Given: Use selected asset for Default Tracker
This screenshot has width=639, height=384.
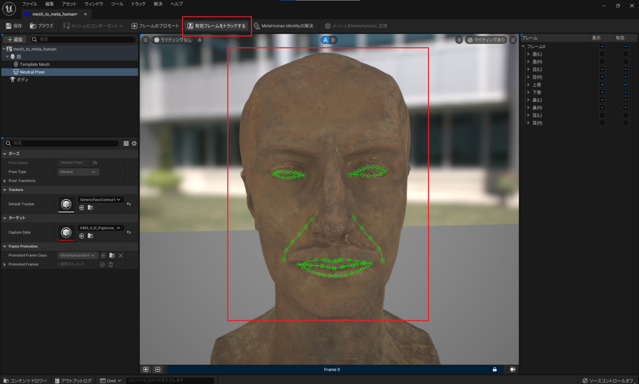Looking at the screenshot, I should [82, 208].
